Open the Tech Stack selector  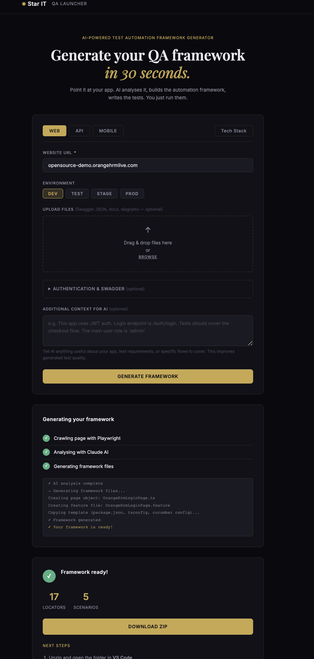click(x=234, y=131)
